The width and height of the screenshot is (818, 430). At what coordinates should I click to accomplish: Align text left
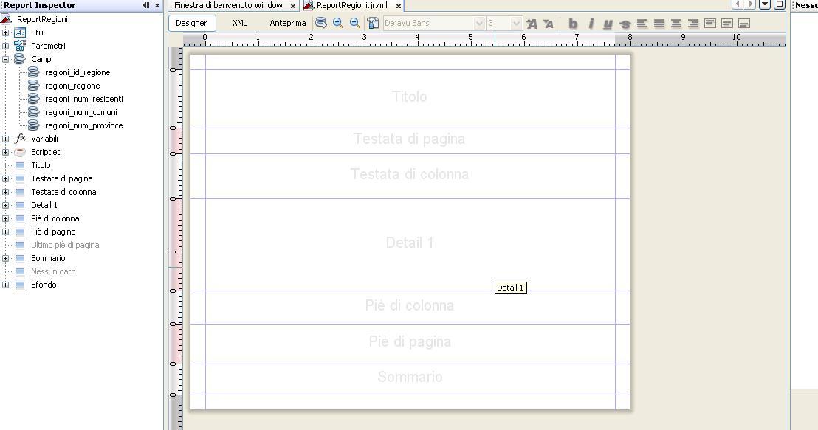coord(642,24)
